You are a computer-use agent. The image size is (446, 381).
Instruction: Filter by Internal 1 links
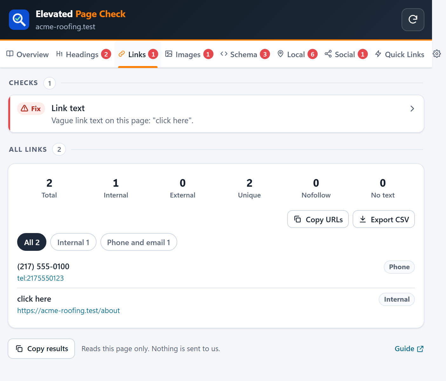(x=73, y=242)
